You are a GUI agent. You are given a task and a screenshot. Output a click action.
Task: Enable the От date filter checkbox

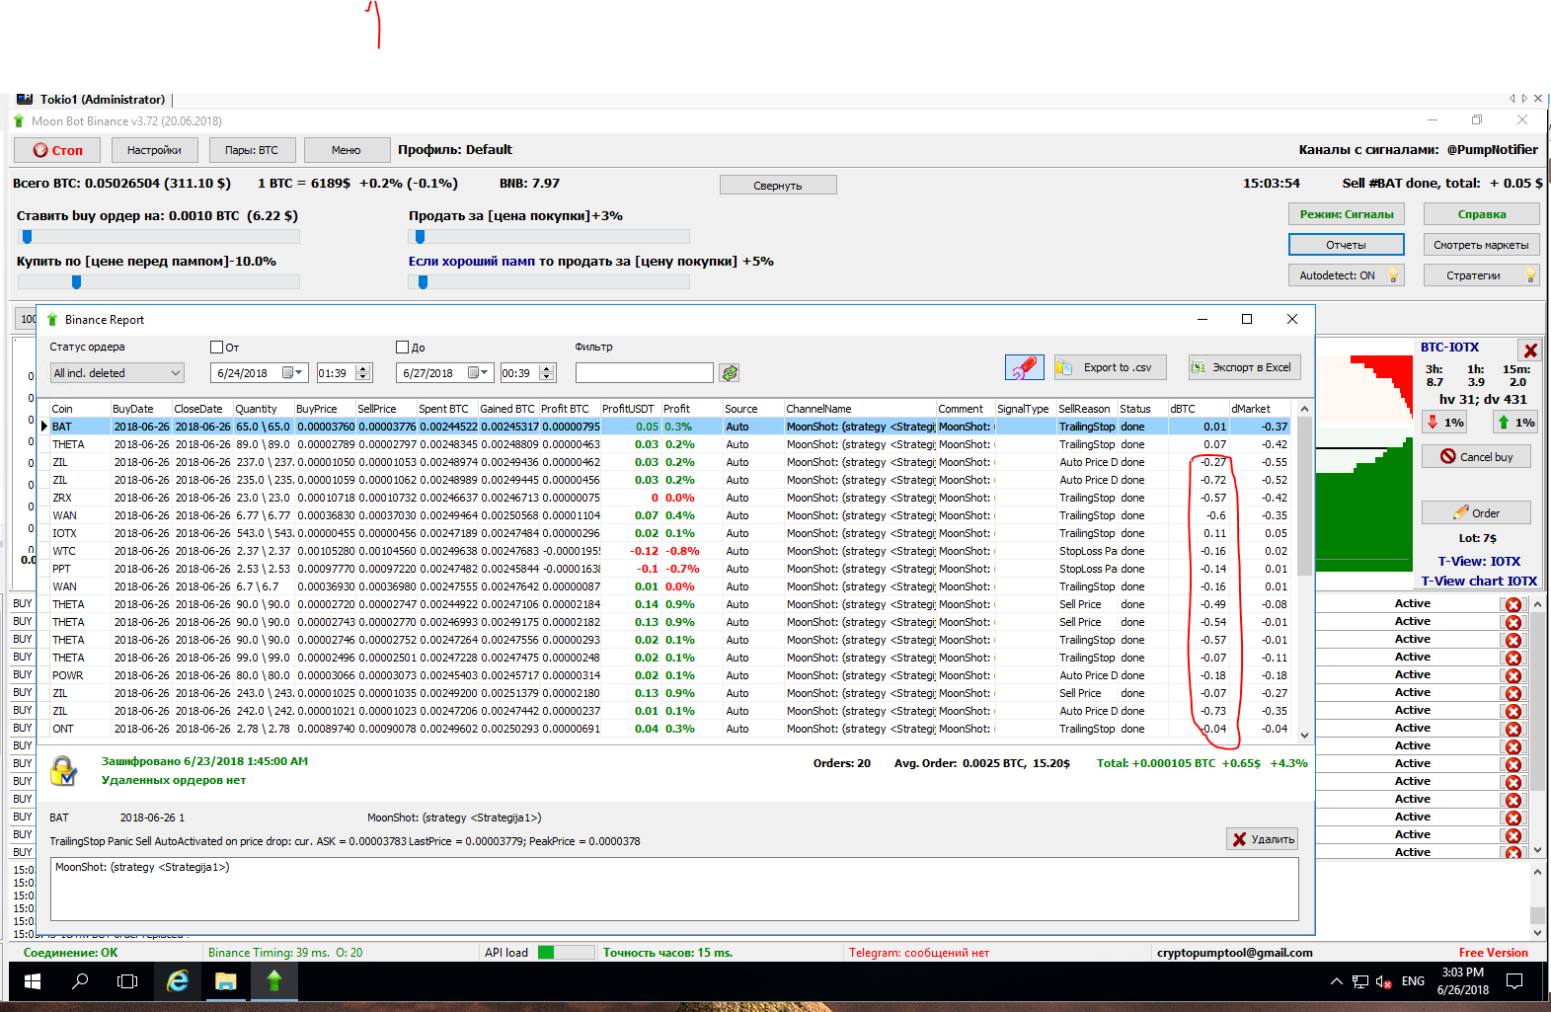coord(216,348)
